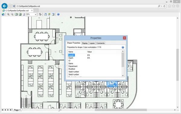Click the Zoom Out magnifier icon
This screenshot has width=181, height=114.
pyautogui.click(x=12, y=14)
